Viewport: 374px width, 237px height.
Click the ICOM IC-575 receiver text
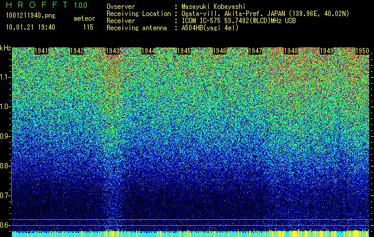238,21
